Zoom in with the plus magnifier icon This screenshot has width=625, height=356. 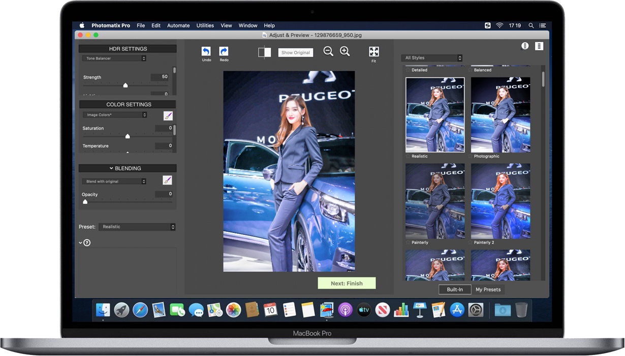pos(345,51)
